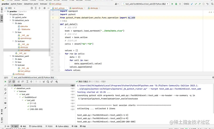Switch to operation.py editor tab
214x129 pixels.
click(x=77, y=8)
